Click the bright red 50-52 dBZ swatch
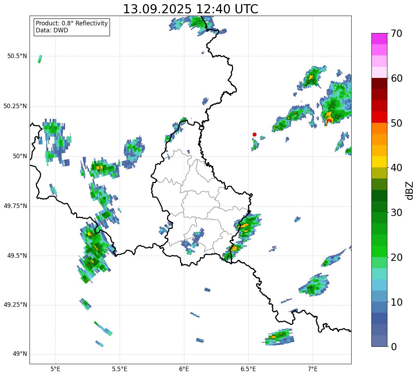Viewport: 418px width, 376px height. pos(379,117)
